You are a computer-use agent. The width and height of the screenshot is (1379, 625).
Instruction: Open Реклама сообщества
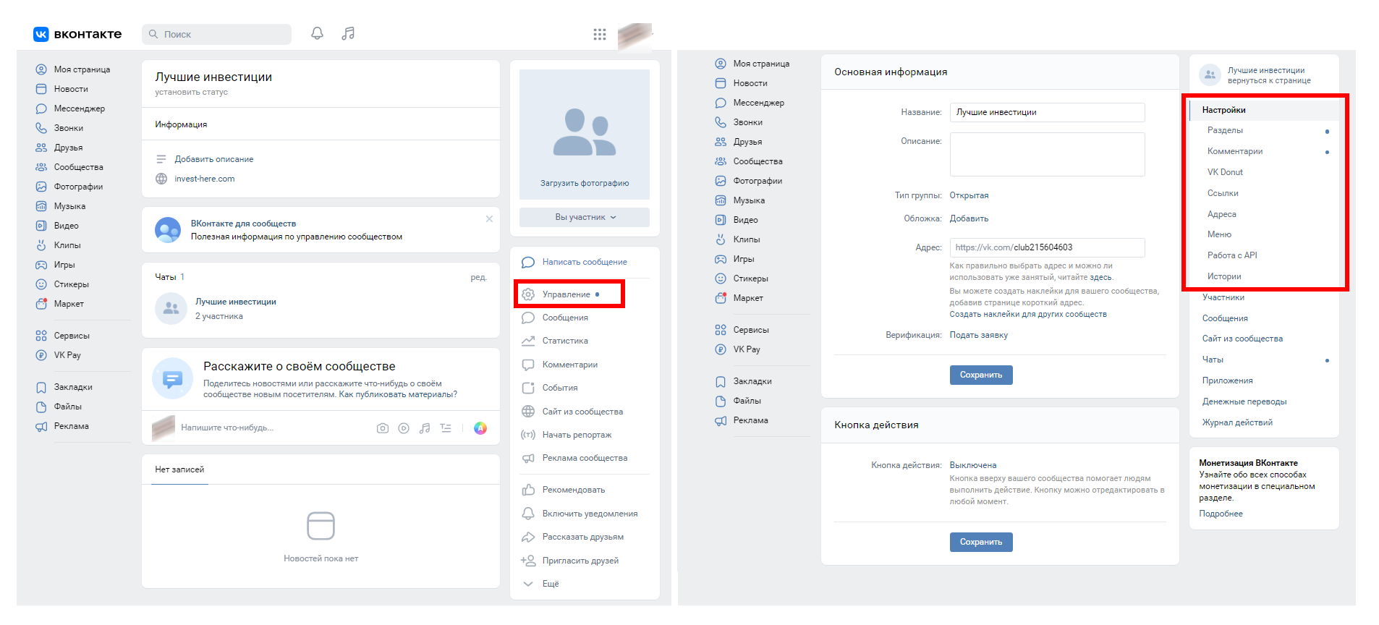pyautogui.click(x=585, y=458)
